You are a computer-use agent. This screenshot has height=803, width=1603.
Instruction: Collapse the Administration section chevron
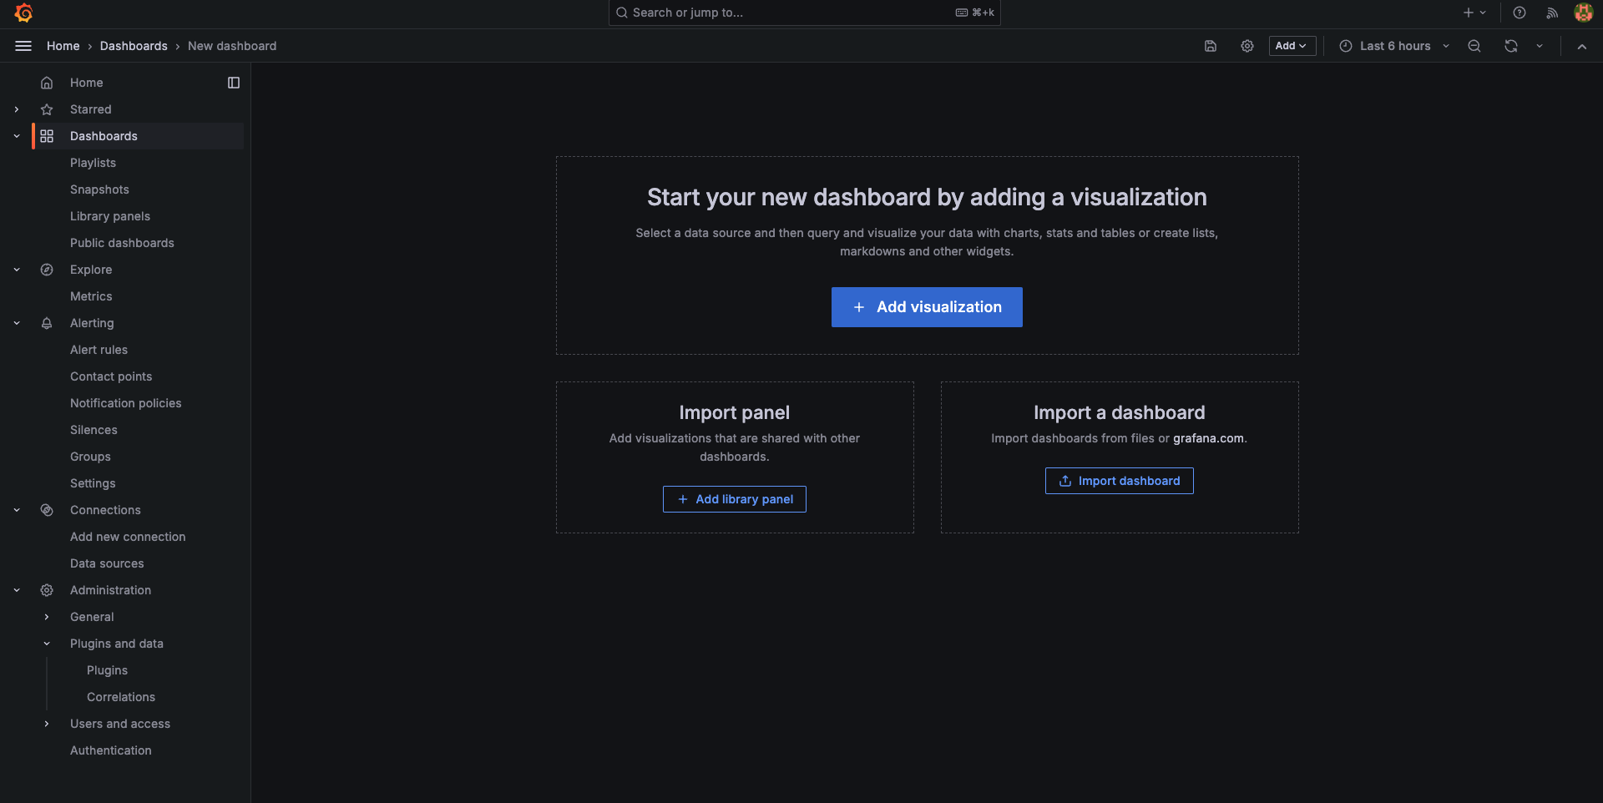[x=17, y=590]
